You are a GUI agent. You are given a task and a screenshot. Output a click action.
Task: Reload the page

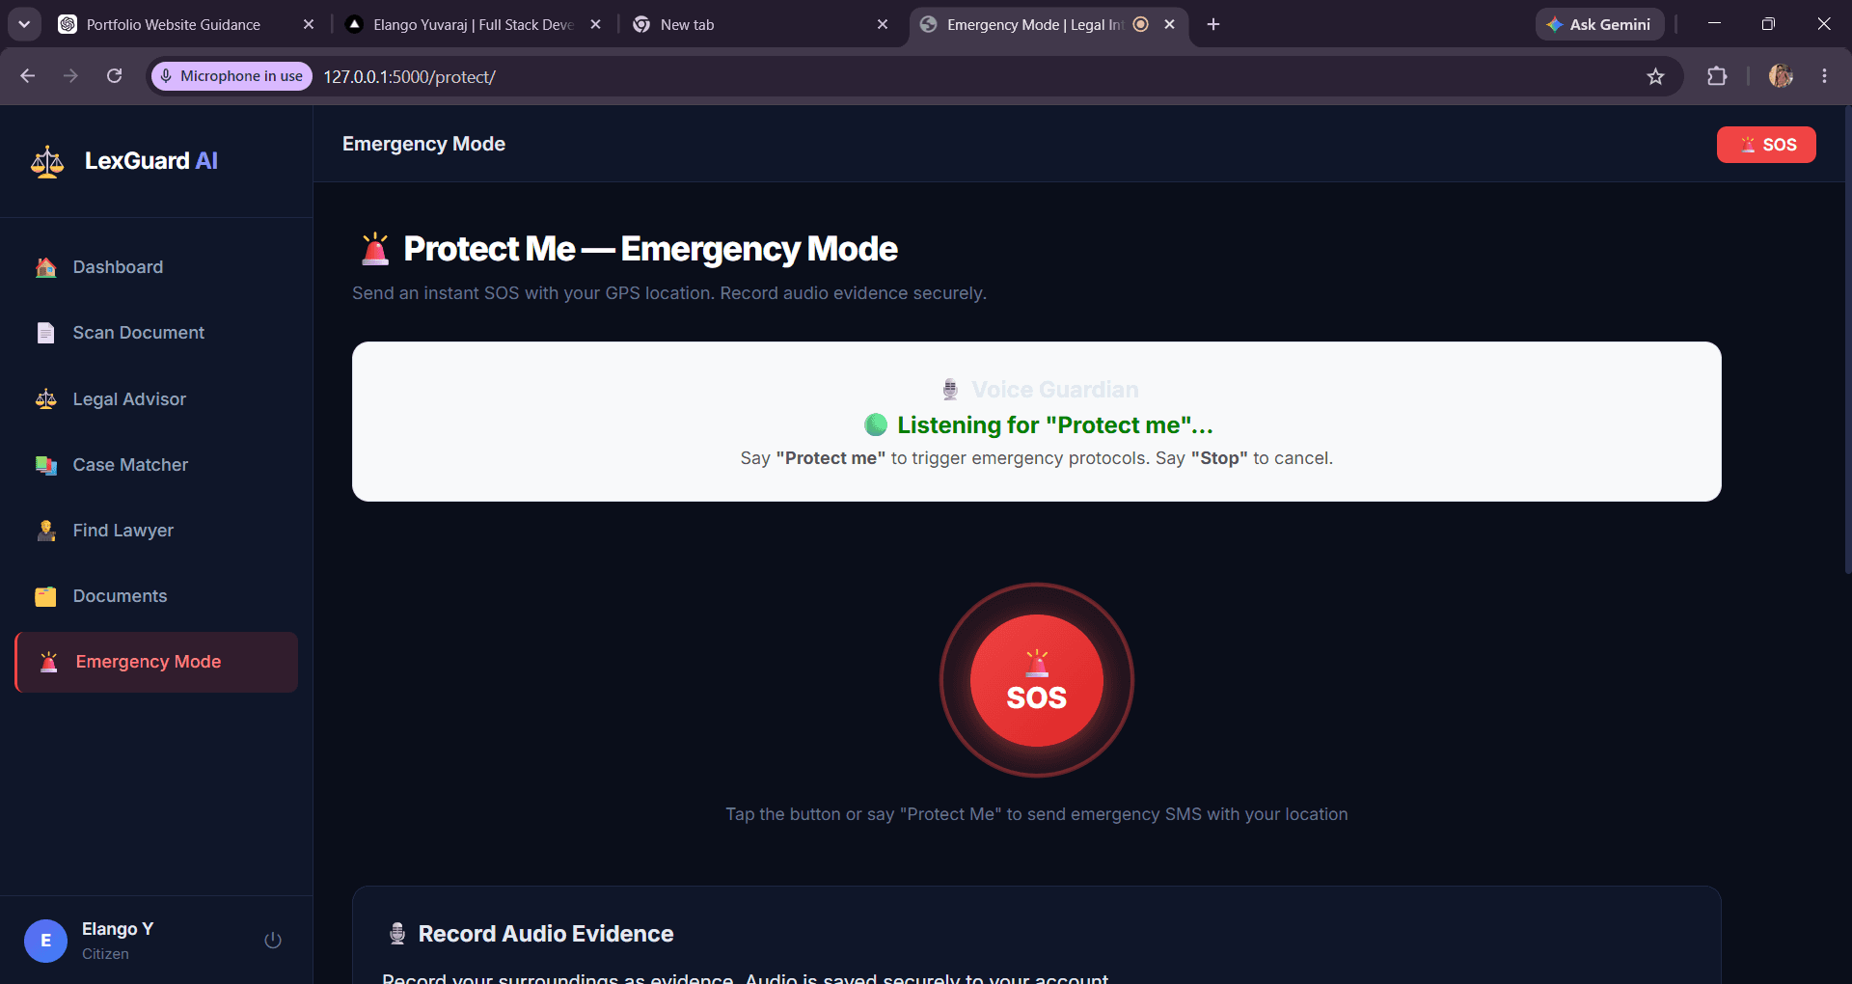(114, 76)
